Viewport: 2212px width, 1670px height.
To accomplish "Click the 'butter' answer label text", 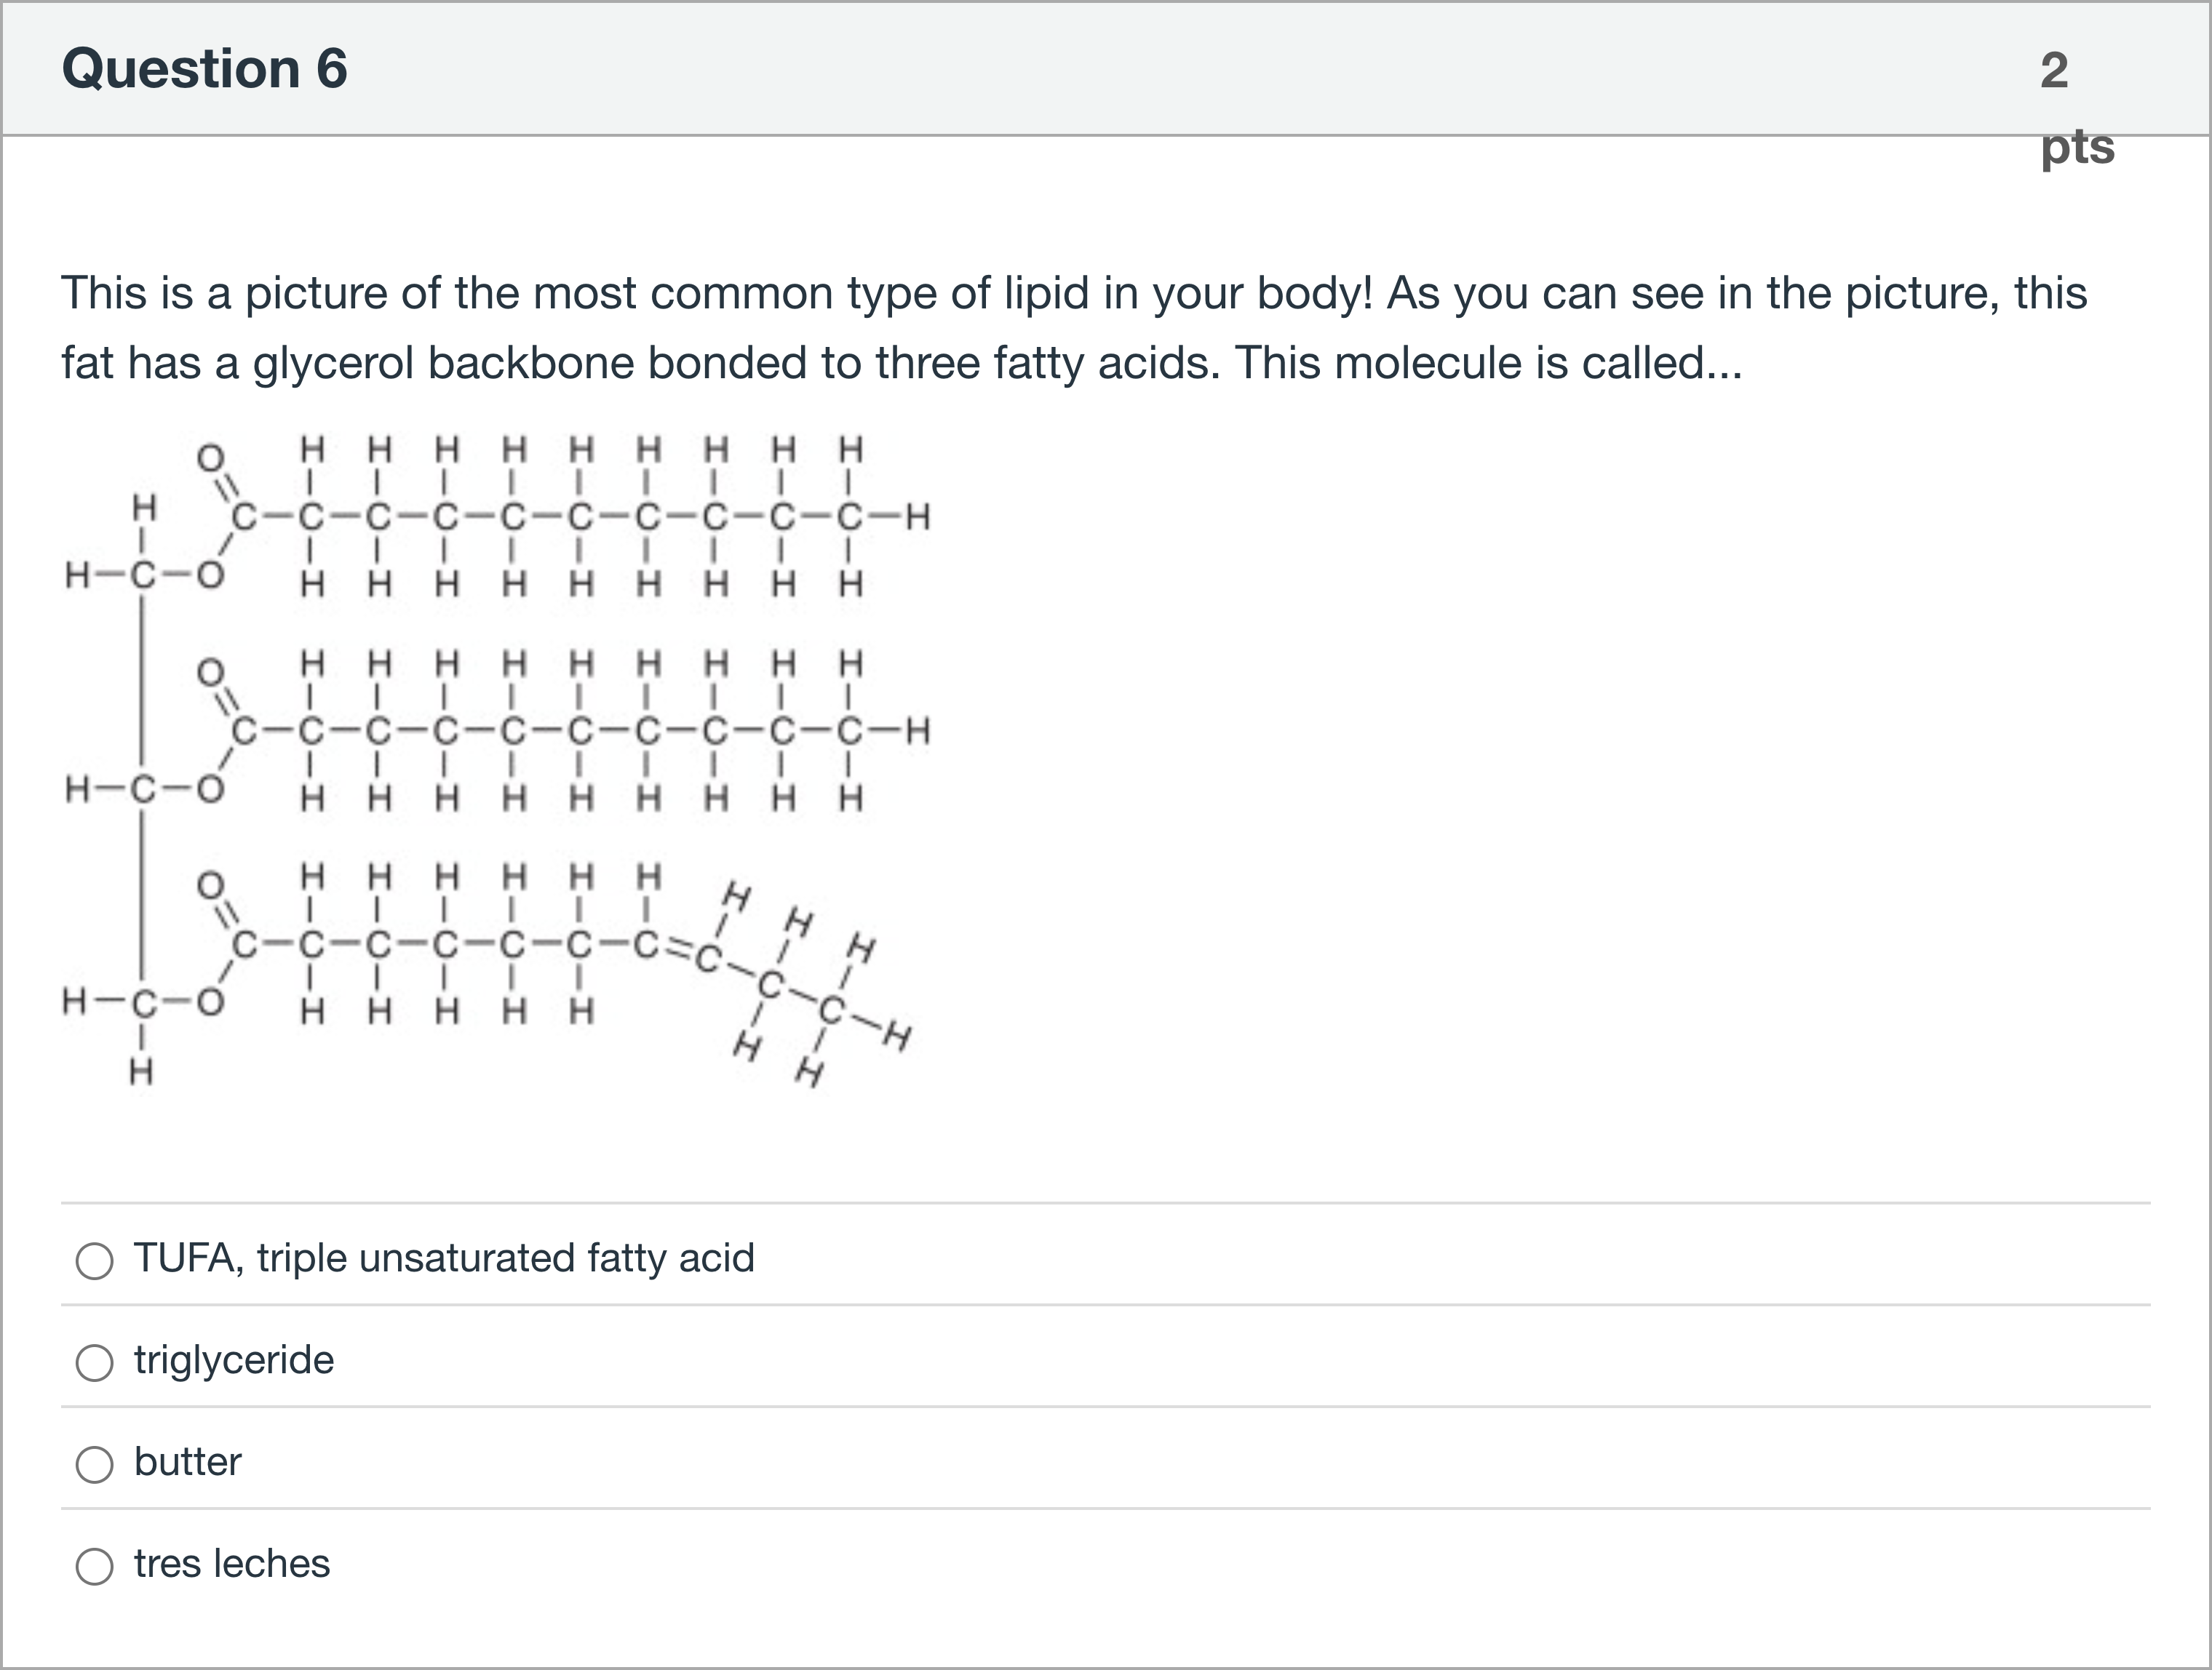I will coord(188,1462).
